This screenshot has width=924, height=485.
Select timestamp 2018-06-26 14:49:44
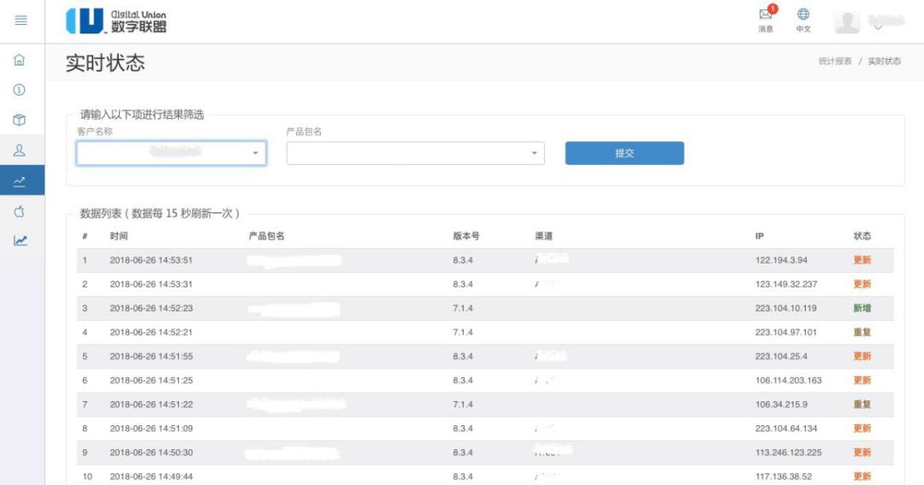pos(151,476)
